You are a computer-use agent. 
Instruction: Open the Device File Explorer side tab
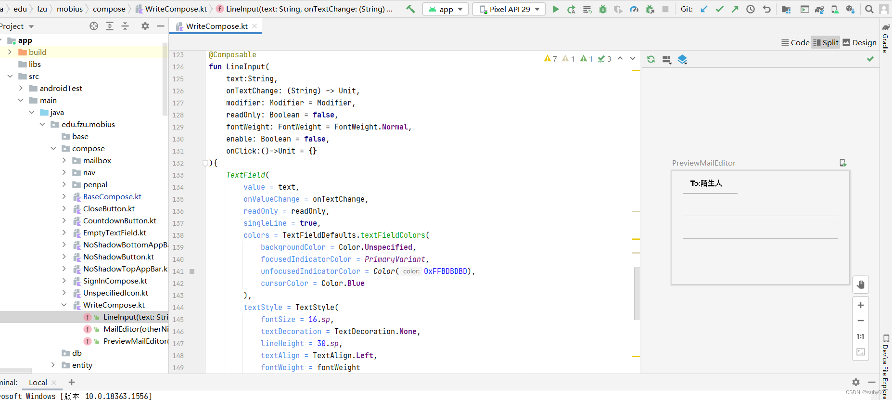(x=886, y=367)
